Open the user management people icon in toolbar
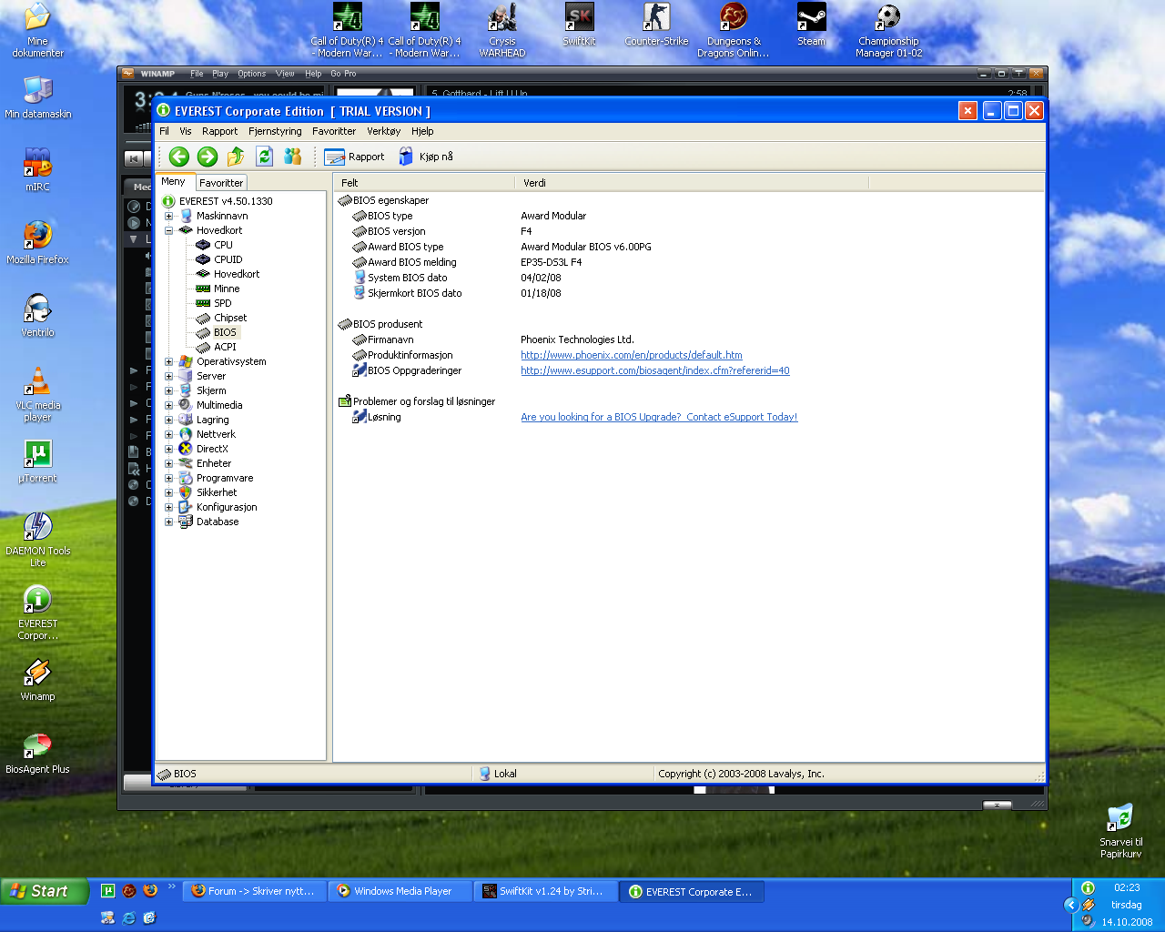The height and width of the screenshot is (932, 1165). pyautogui.click(x=292, y=157)
